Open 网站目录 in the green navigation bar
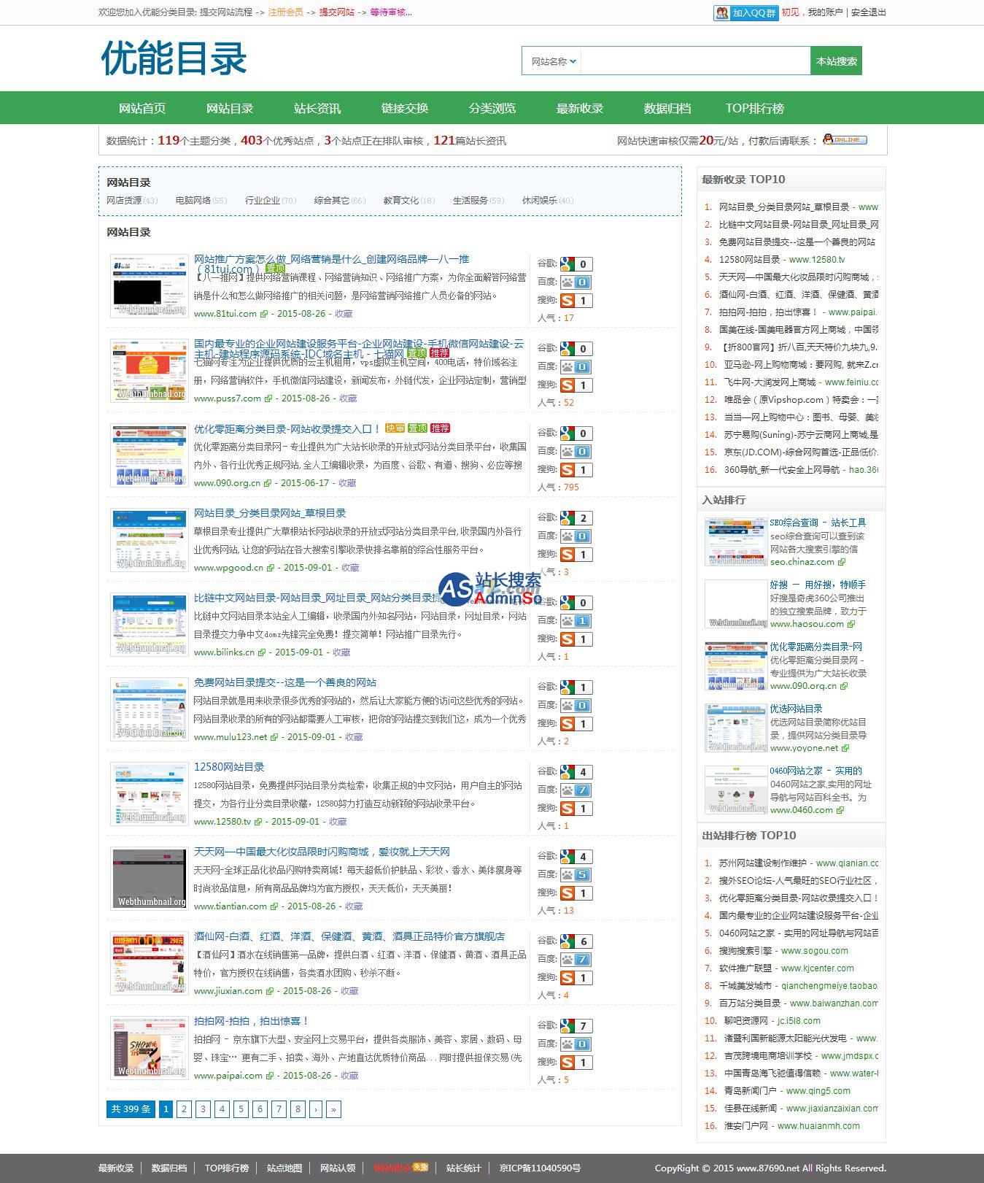The width and height of the screenshot is (984, 1183). click(230, 108)
